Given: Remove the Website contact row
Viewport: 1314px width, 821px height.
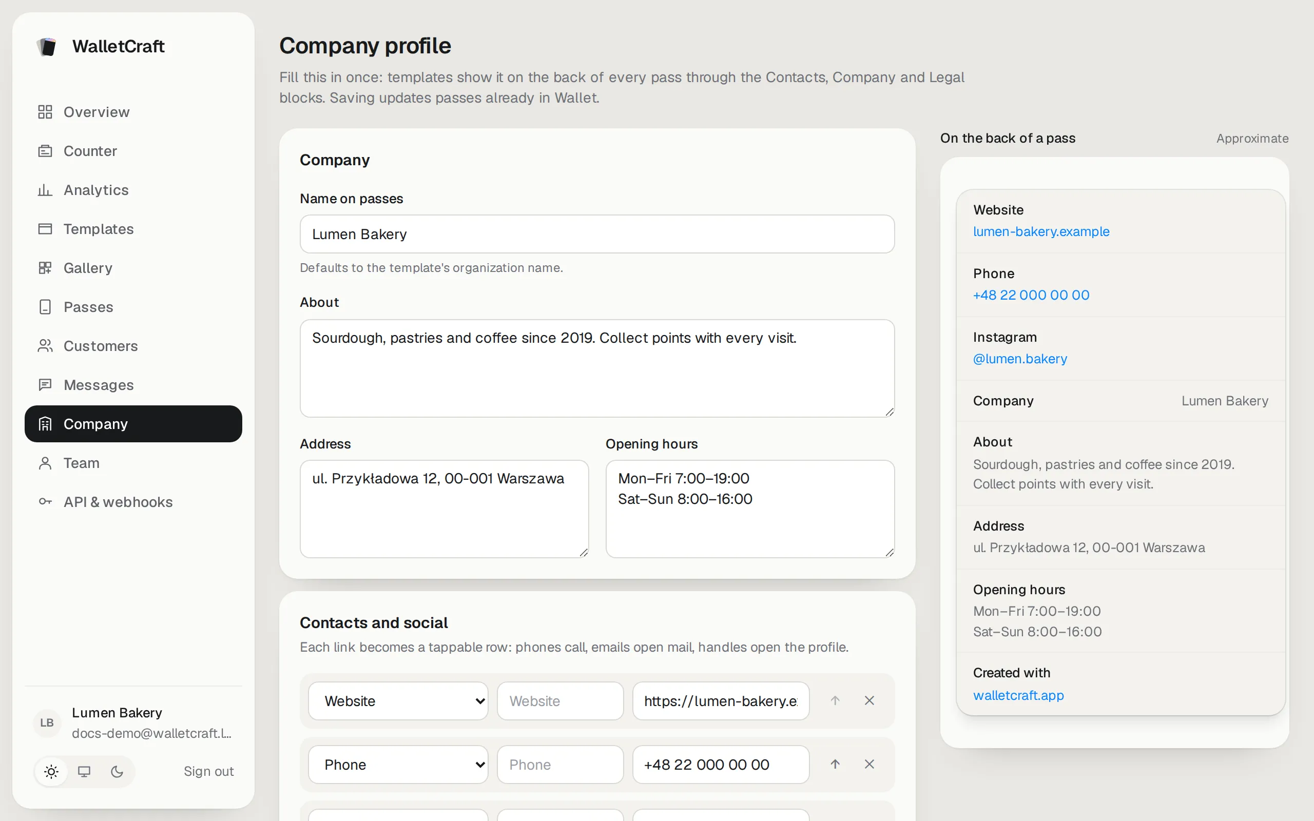Looking at the screenshot, I should pos(869,700).
